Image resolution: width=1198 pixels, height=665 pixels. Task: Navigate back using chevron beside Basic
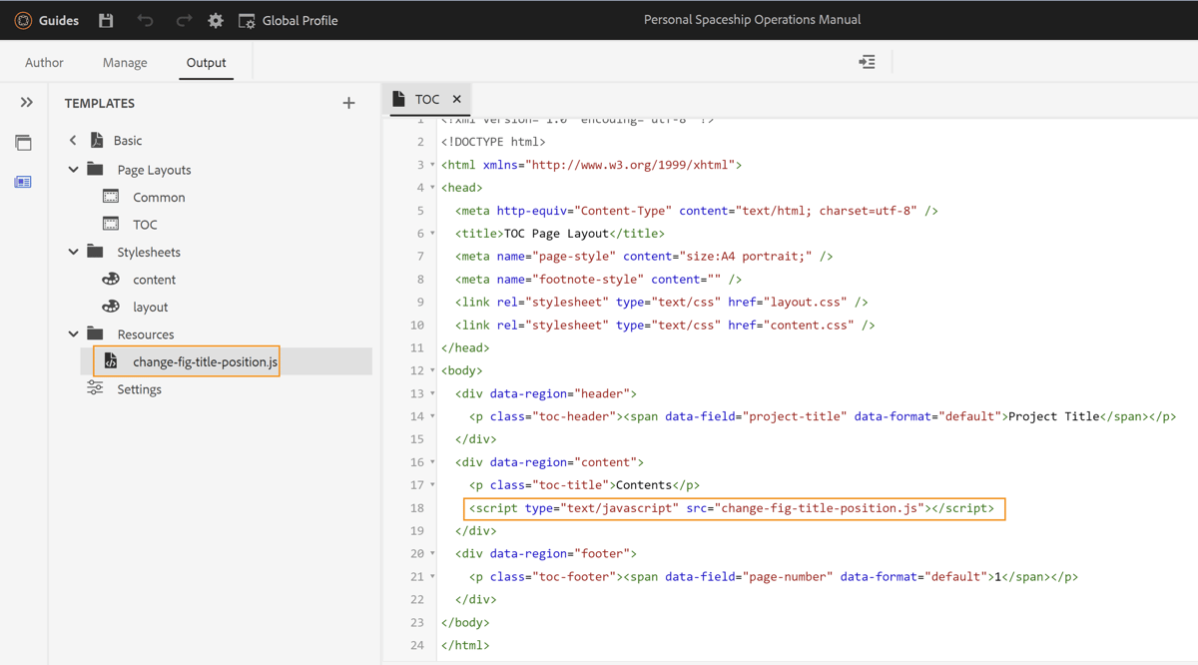[x=71, y=140]
